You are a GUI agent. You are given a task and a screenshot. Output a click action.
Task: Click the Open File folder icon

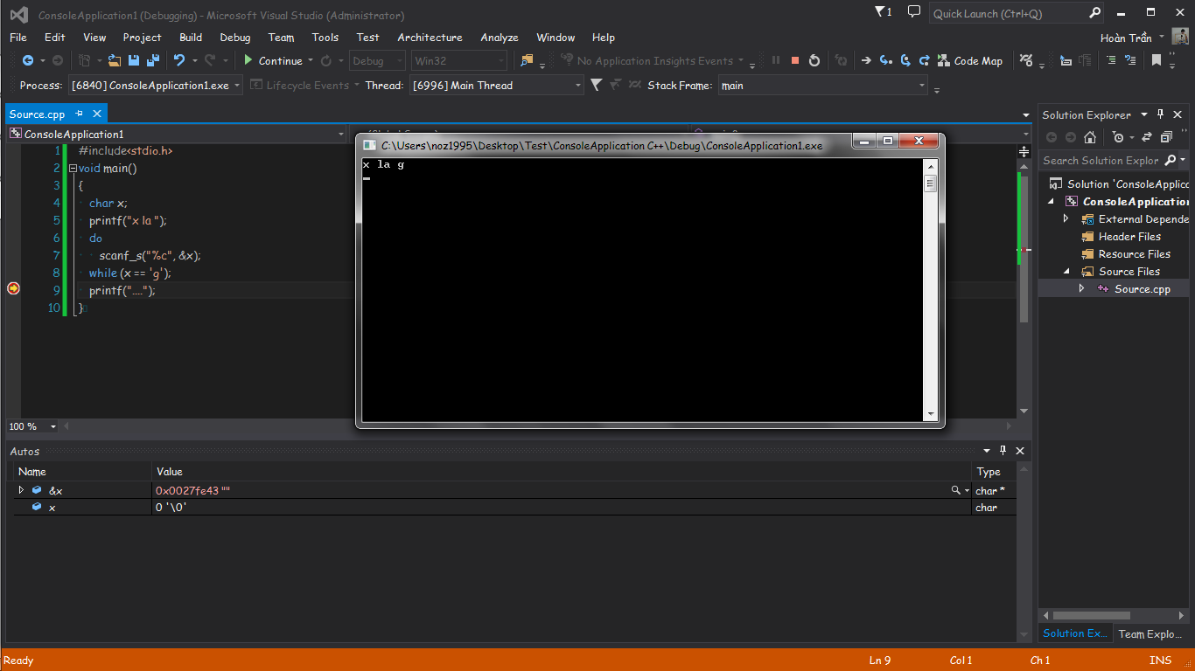pyautogui.click(x=115, y=60)
